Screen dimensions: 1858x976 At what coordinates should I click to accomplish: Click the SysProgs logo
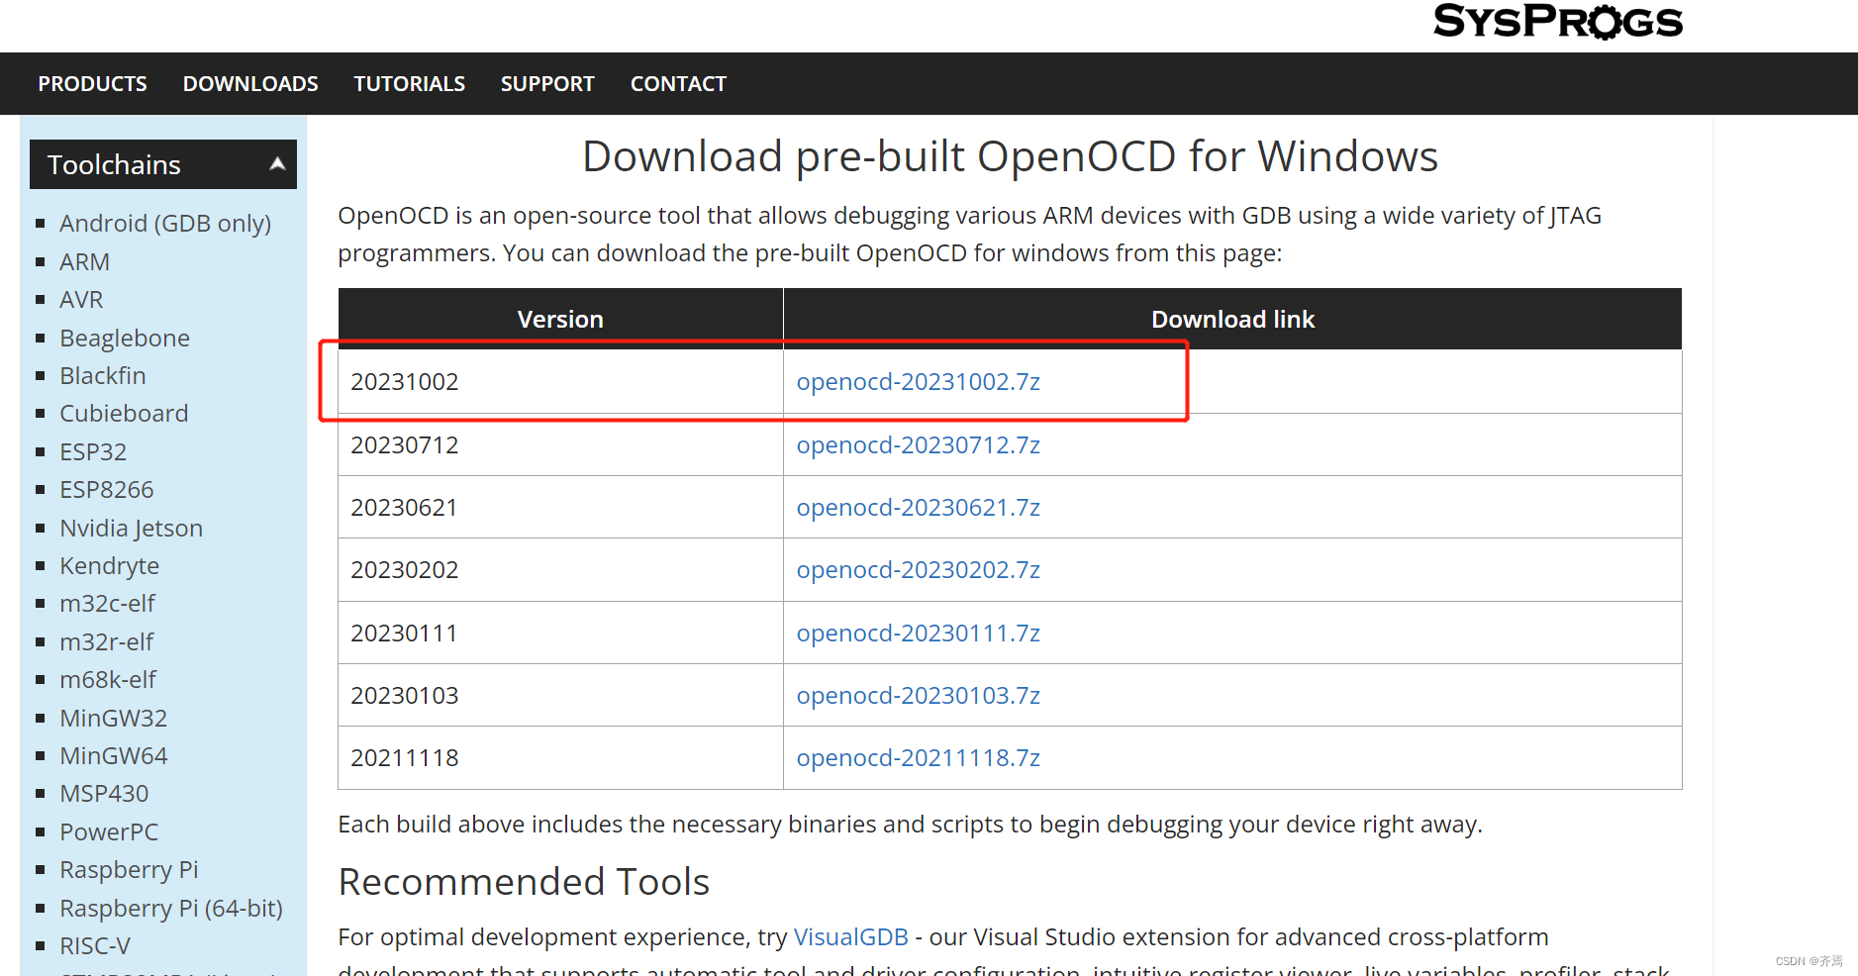click(1557, 21)
